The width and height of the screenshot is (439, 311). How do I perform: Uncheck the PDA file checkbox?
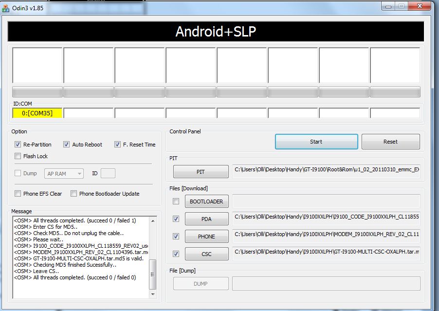[176, 219]
